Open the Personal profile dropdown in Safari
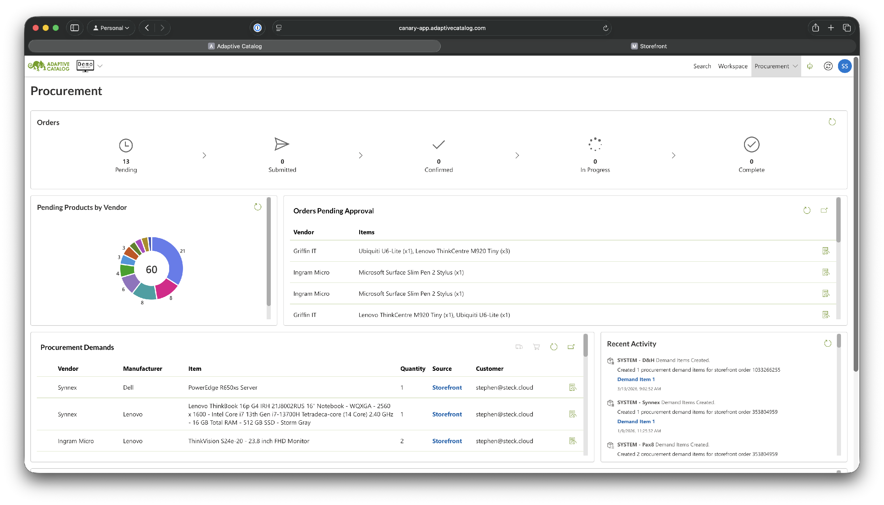The width and height of the screenshot is (884, 505). click(x=111, y=28)
